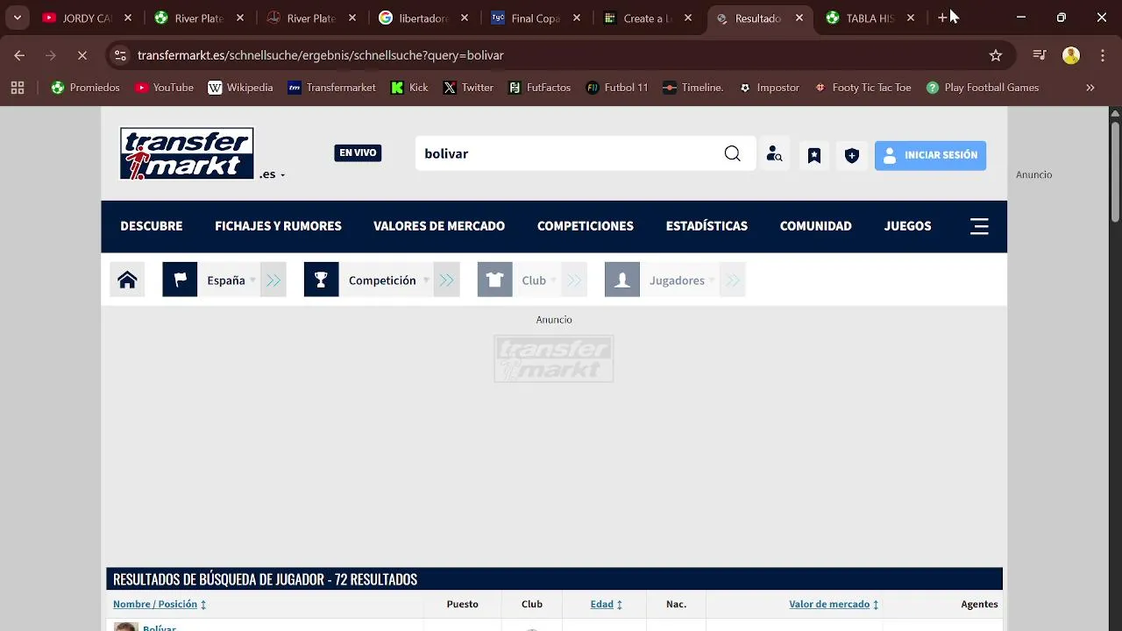The height and width of the screenshot is (631, 1122).
Task: Open Footy Tic Tac Toe bookmark
Action: pos(863,88)
